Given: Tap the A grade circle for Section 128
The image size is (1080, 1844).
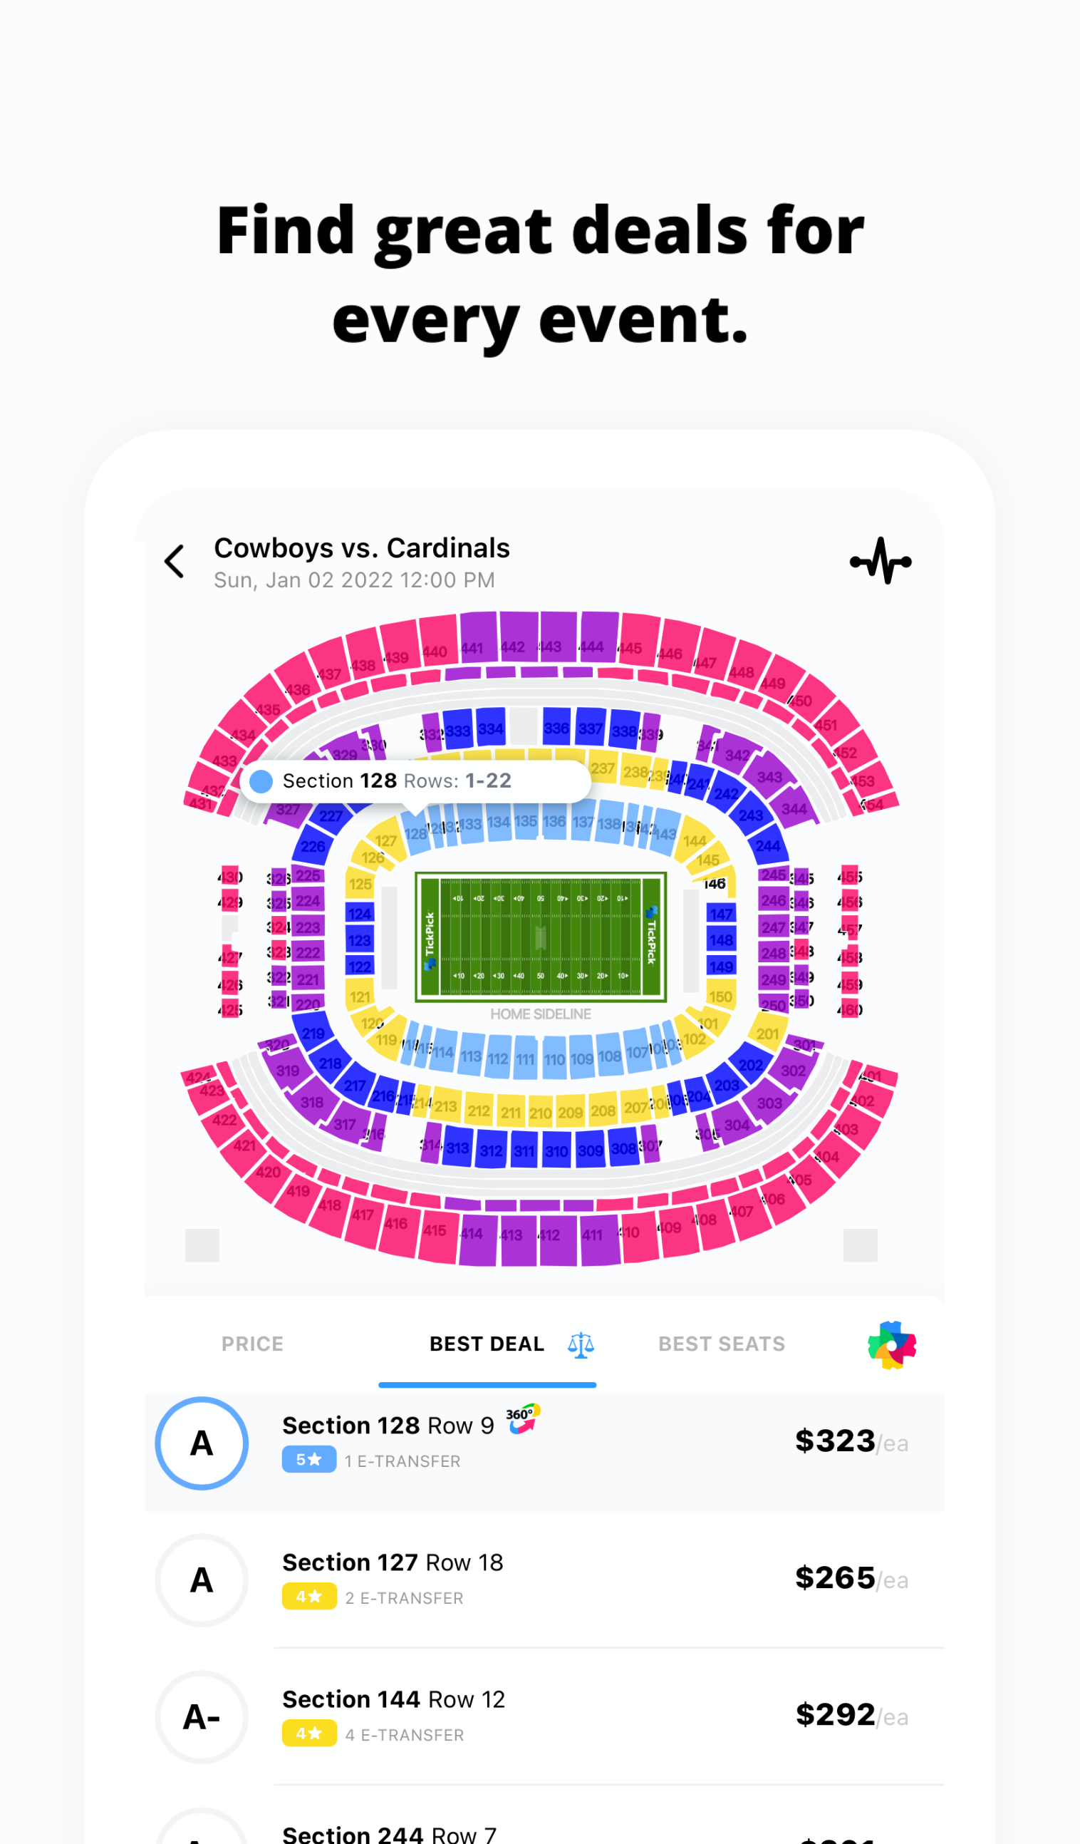Looking at the screenshot, I should point(202,1443).
